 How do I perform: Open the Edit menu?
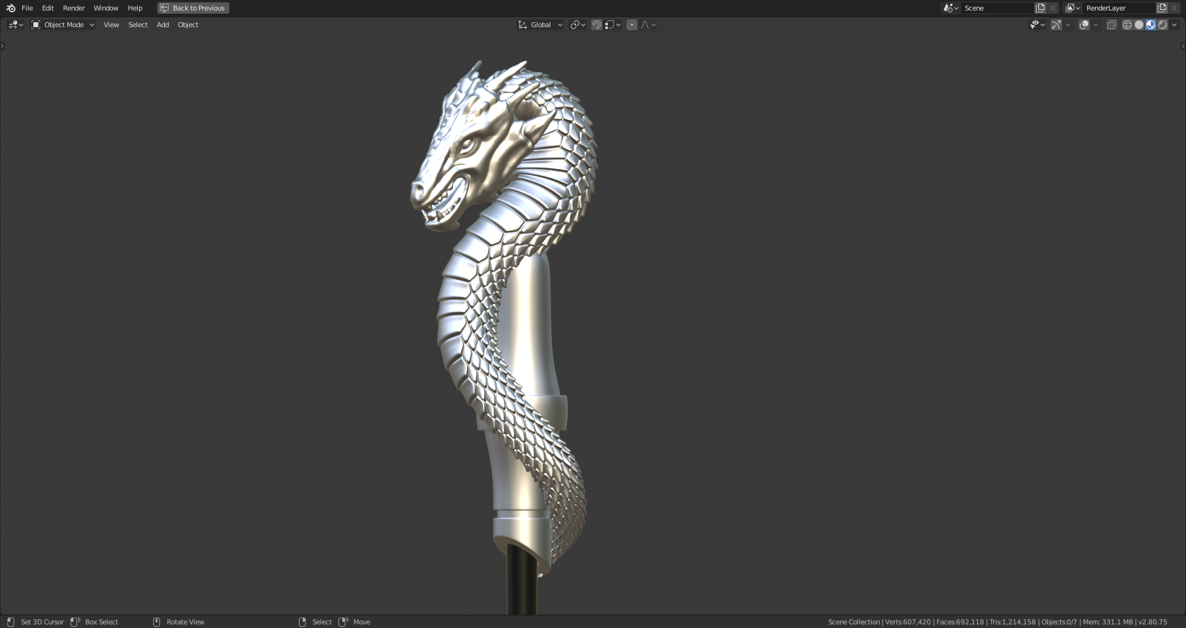tap(48, 8)
